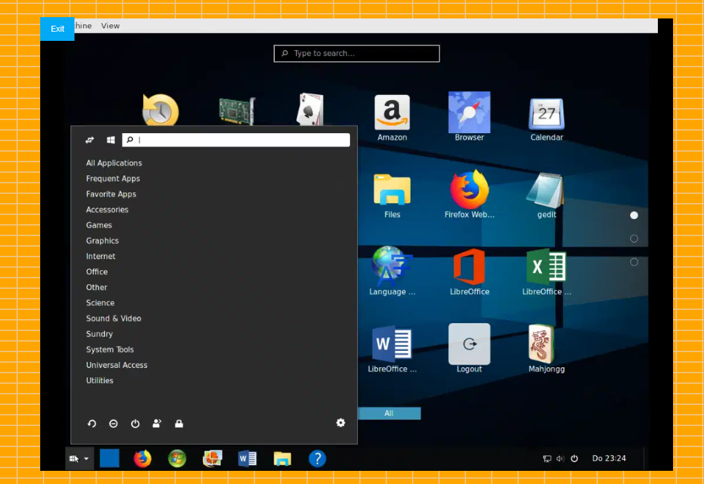This screenshot has height=484, width=704.
Task: Launch Firefox from the taskbar
Action: (x=142, y=458)
